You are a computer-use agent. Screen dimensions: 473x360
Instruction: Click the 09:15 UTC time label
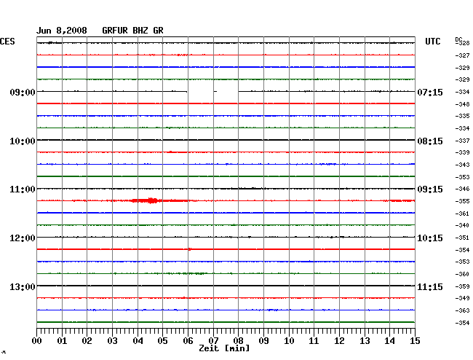click(430, 189)
